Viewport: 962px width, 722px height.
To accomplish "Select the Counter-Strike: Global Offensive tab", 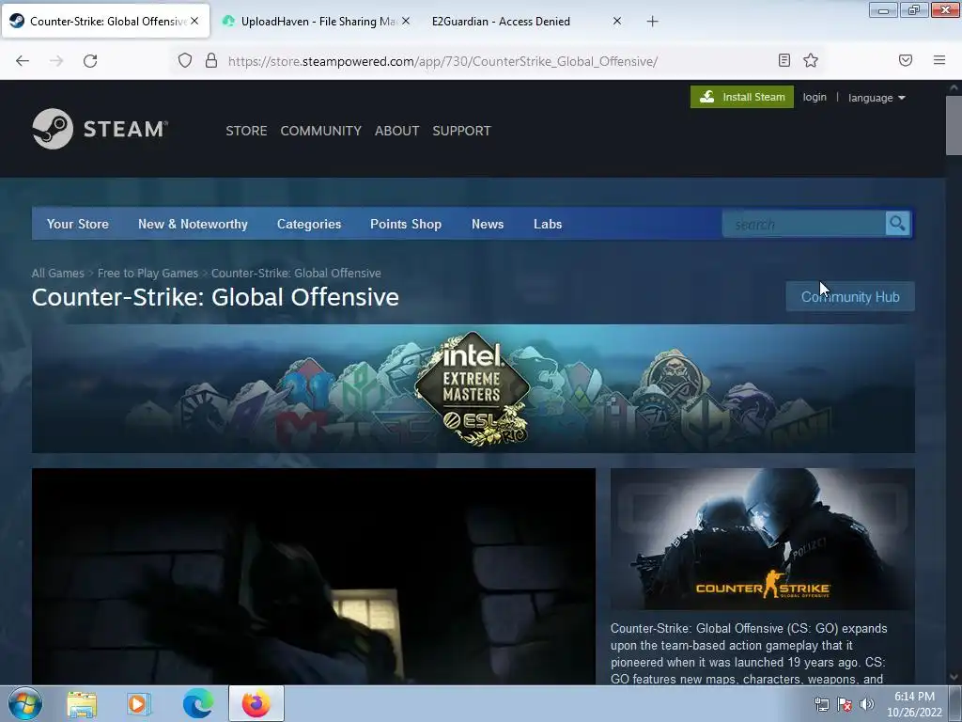I will [x=105, y=21].
